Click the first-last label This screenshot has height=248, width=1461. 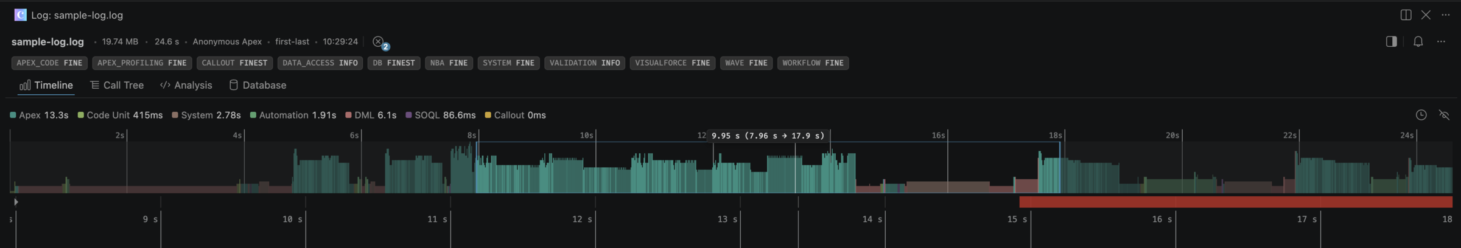pyautogui.click(x=292, y=42)
